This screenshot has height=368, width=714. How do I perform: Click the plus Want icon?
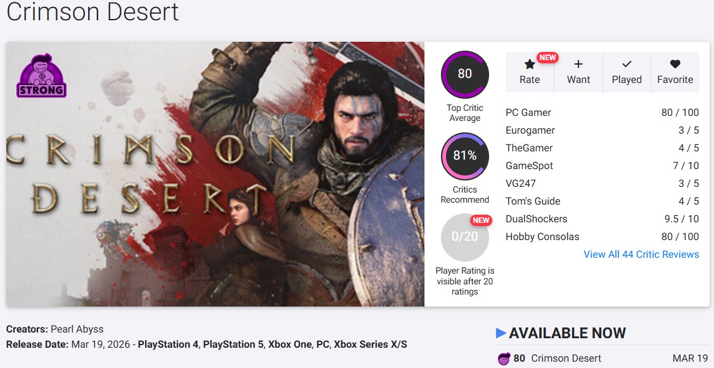(578, 65)
